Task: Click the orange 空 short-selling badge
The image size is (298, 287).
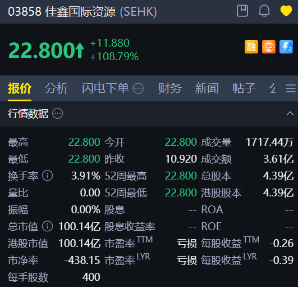Action: tap(269, 47)
